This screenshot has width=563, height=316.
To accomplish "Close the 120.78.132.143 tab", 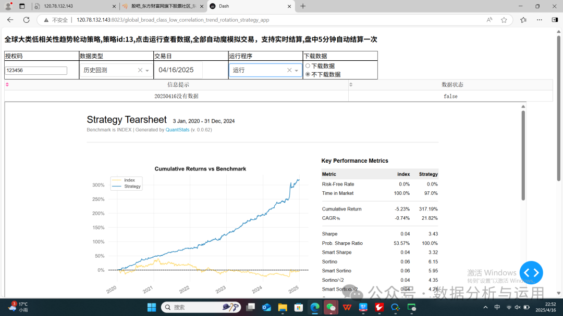I will tap(114, 6).
